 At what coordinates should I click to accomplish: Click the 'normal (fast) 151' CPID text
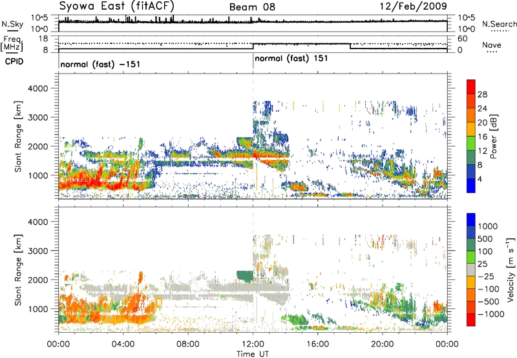[291, 59]
